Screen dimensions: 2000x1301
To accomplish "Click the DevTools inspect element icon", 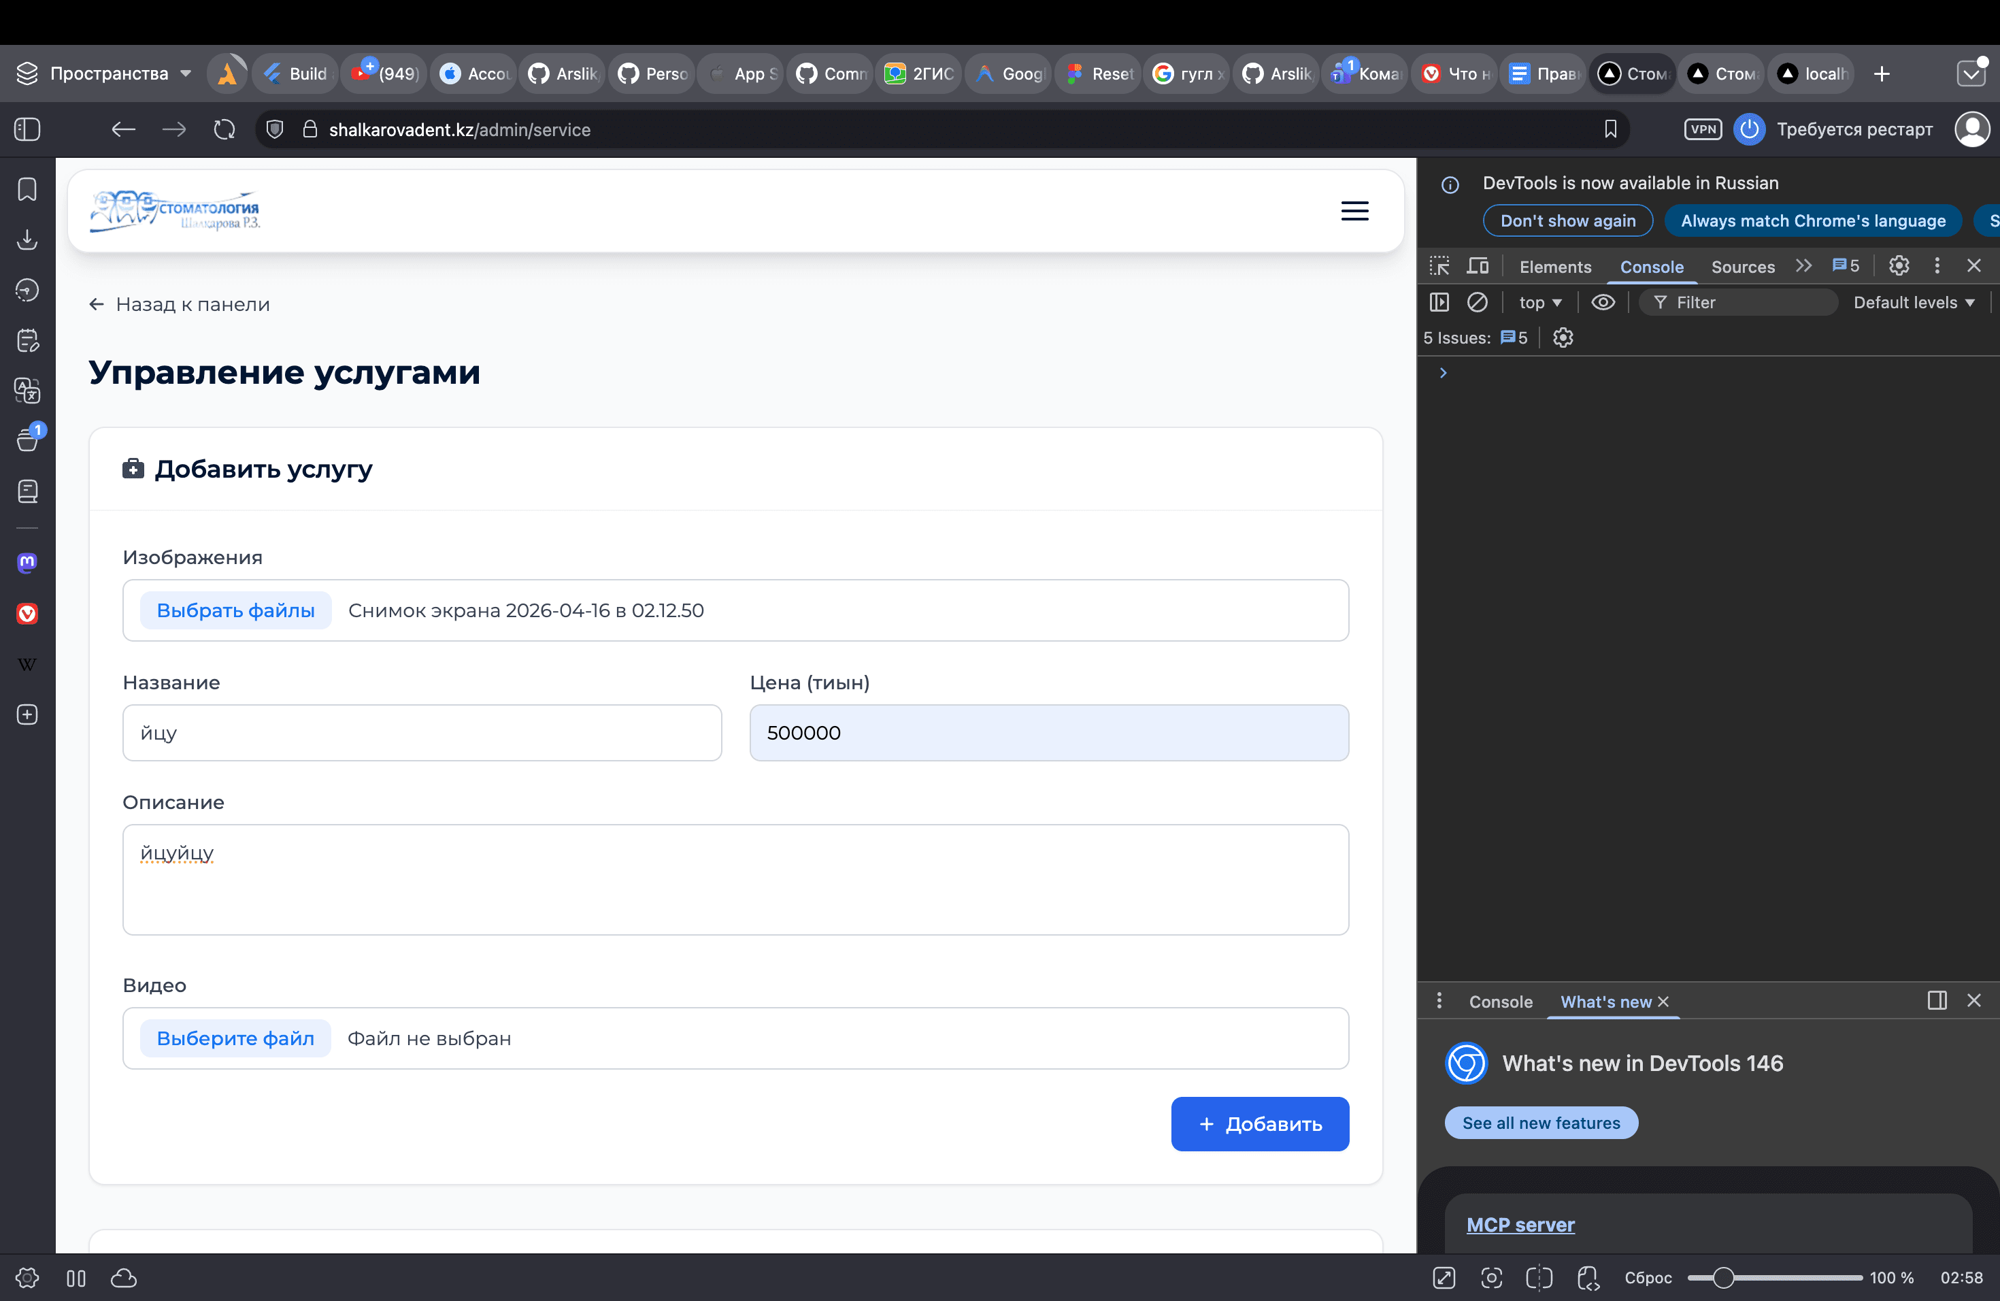I will (1439, 267).
